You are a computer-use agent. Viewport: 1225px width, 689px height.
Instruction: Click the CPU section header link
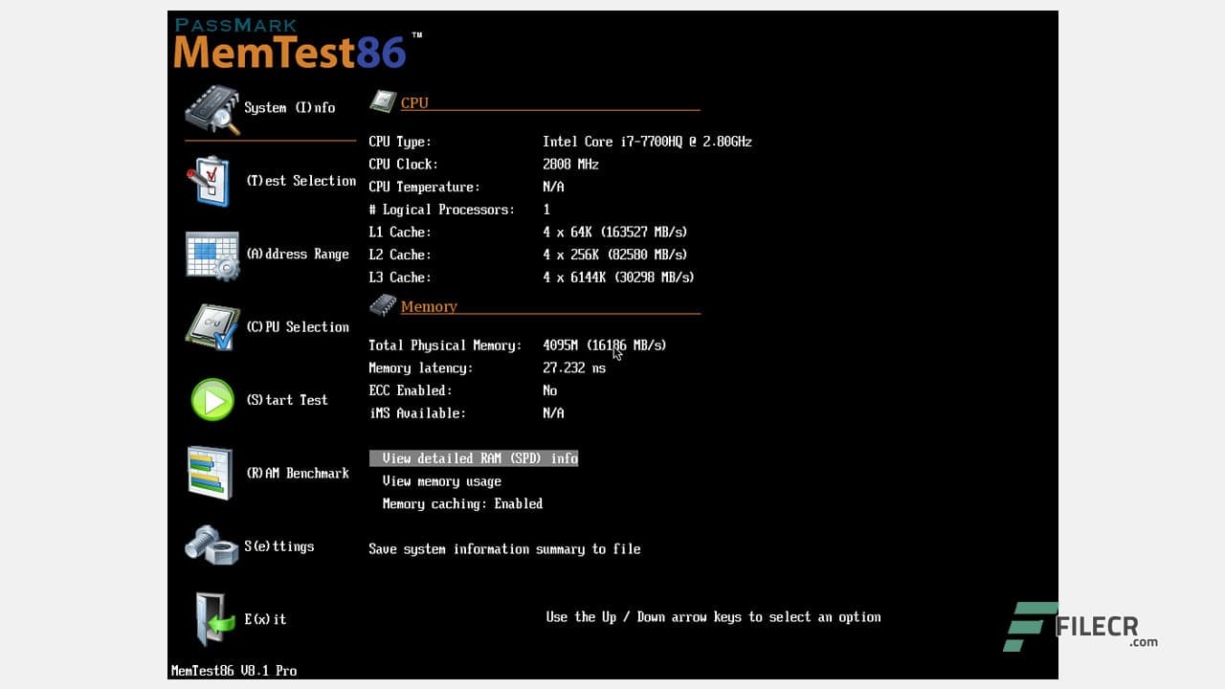point(415,102)
